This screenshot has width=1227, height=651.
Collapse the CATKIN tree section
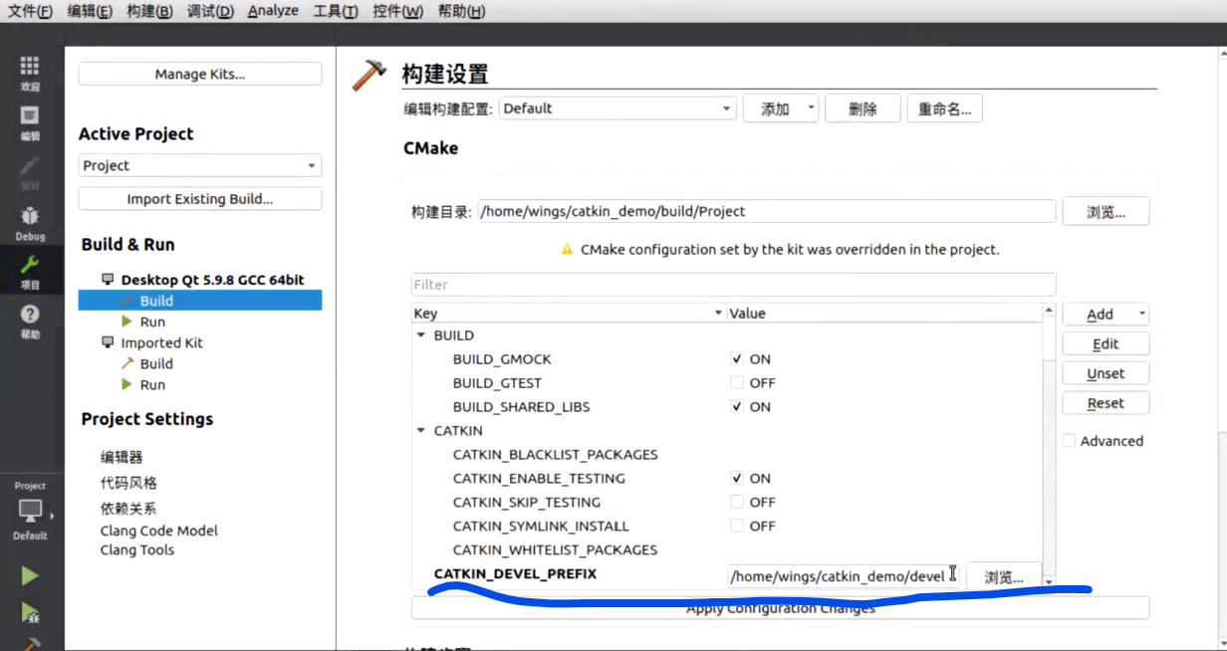420,430
